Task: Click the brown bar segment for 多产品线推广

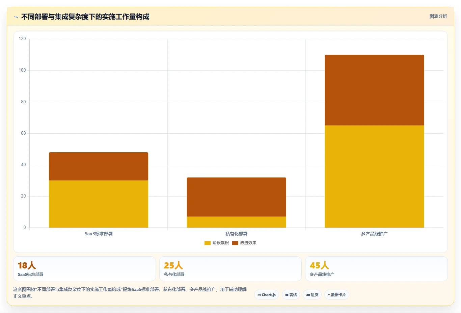Action: [x=375, y=90]
